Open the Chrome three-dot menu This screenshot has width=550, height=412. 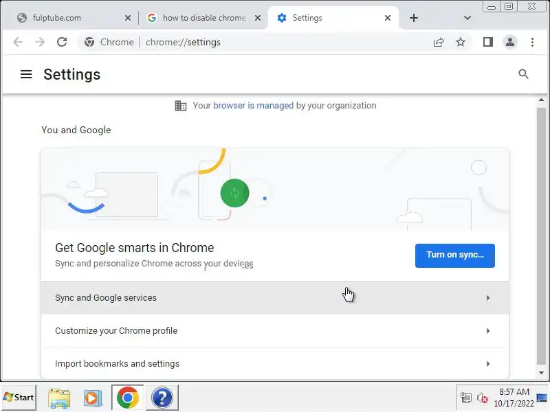pyautogui.click(x=532, y=42)
